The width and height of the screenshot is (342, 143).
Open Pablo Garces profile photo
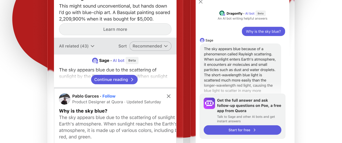65,99
